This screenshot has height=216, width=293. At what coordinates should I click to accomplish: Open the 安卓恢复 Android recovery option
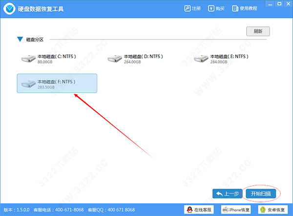[273, 210]
